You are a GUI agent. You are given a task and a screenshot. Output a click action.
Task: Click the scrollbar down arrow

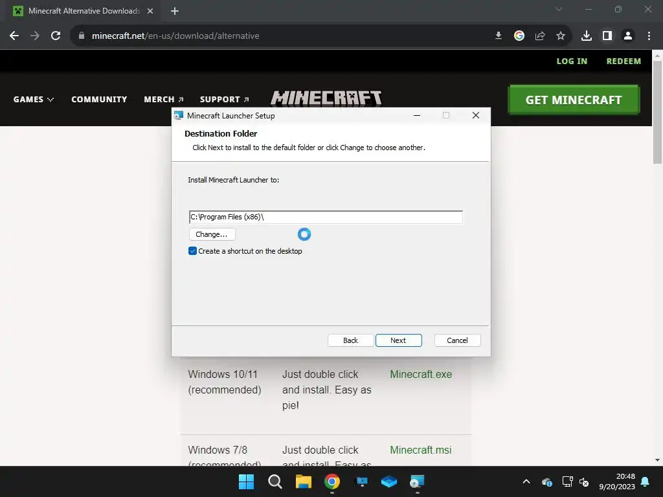(657, 460)
